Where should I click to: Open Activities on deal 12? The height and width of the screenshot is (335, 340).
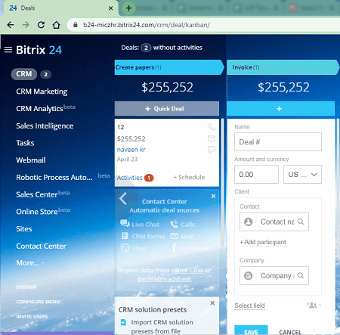click(x=129, y=178)
